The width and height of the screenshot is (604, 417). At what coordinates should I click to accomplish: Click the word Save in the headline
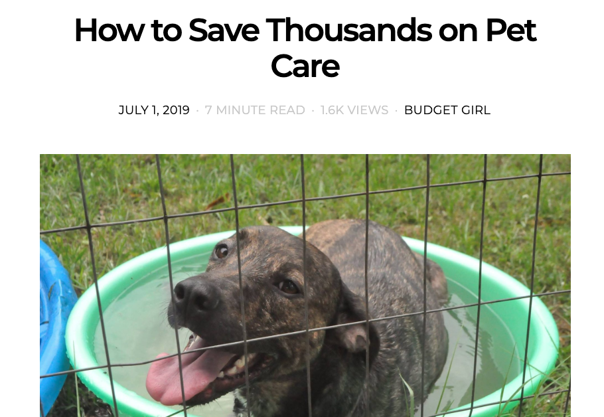[x=224, y=30]
